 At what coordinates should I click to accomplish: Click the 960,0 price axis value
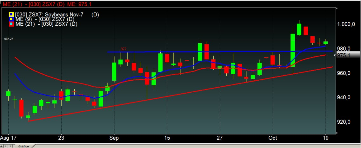coord(344,73)
